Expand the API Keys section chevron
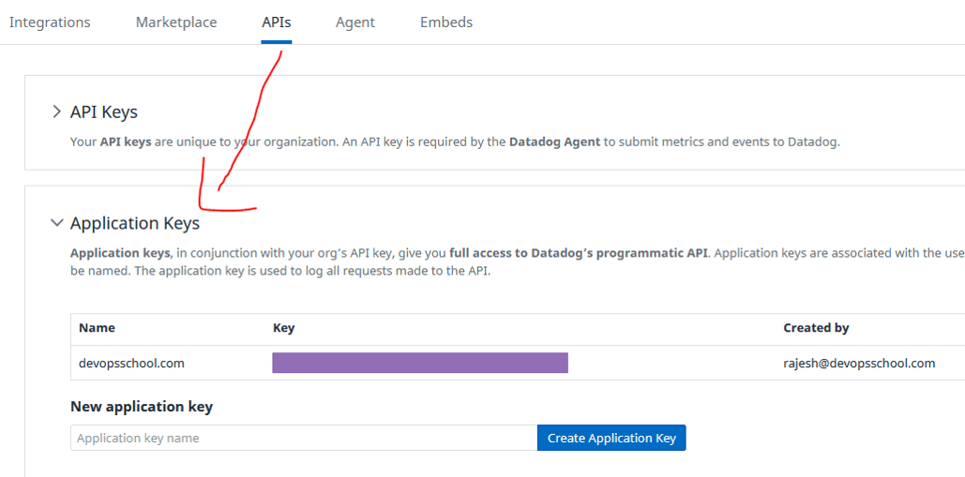 57,112
